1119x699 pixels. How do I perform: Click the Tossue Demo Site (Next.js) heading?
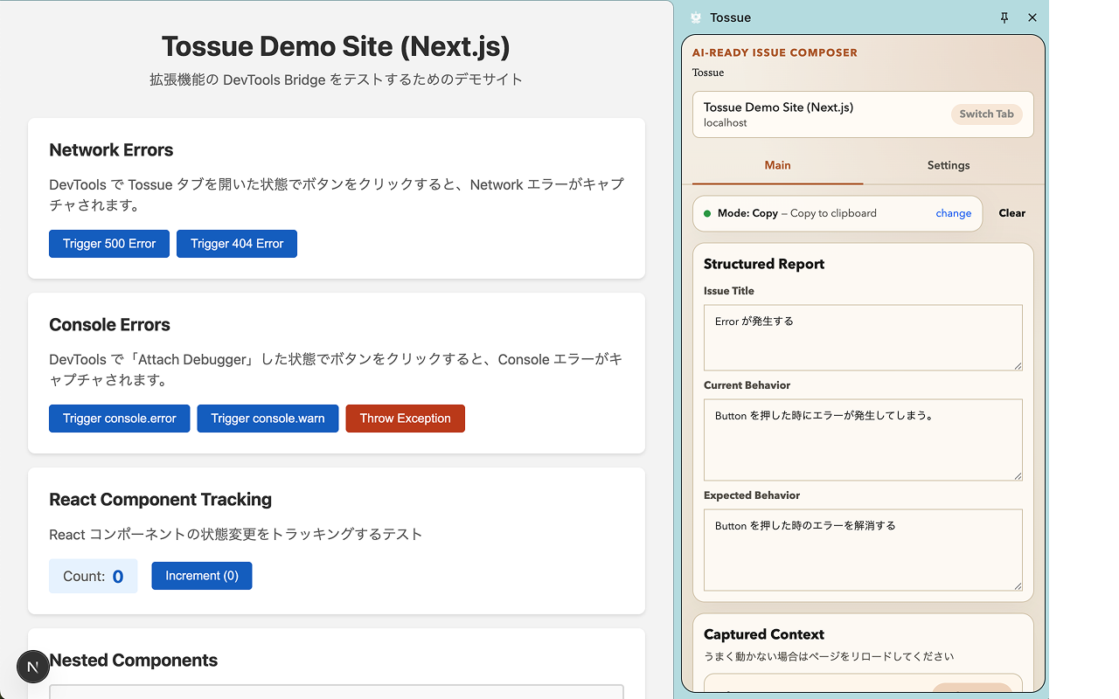[336, 46]
